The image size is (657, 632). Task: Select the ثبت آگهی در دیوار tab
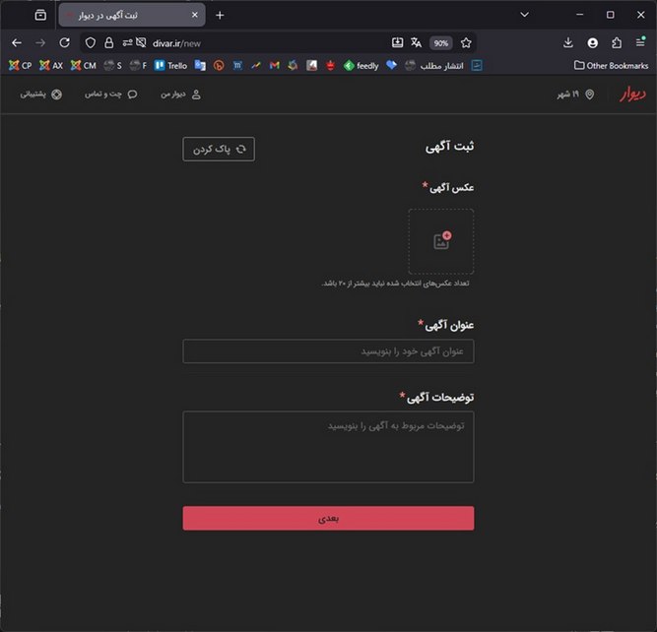(x=132, y=15)
